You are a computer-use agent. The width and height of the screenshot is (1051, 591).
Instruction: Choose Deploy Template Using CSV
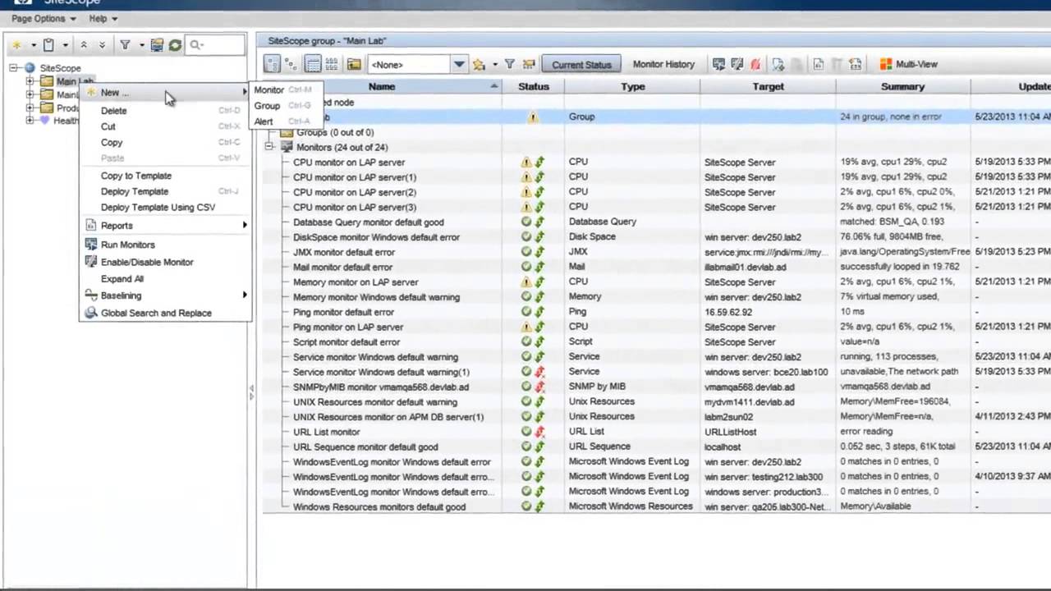pos(164,208)
